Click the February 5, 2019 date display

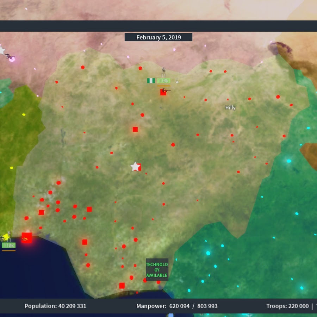click(x=158, y=37)
